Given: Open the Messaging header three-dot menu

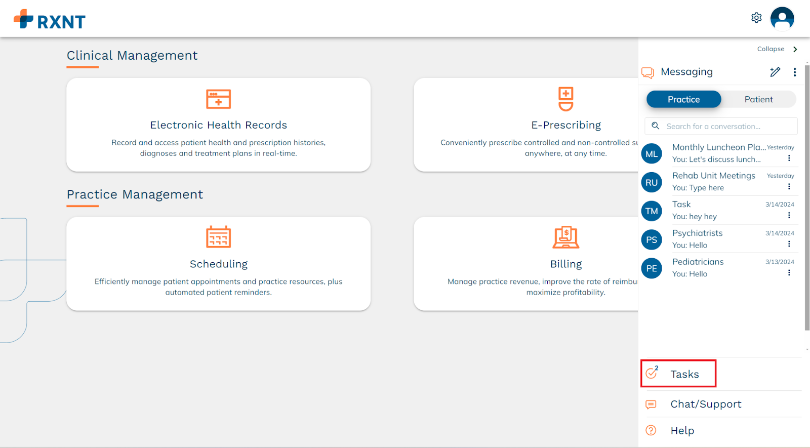Looking at the screenshot, I should click(795, 72).
